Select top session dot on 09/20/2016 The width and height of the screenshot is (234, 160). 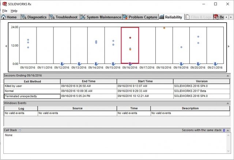(198, 36)
